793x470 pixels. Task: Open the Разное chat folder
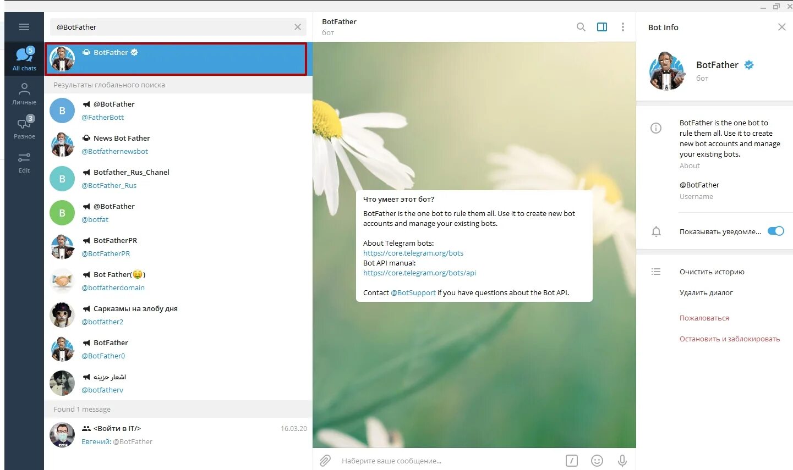coord(24,128)
